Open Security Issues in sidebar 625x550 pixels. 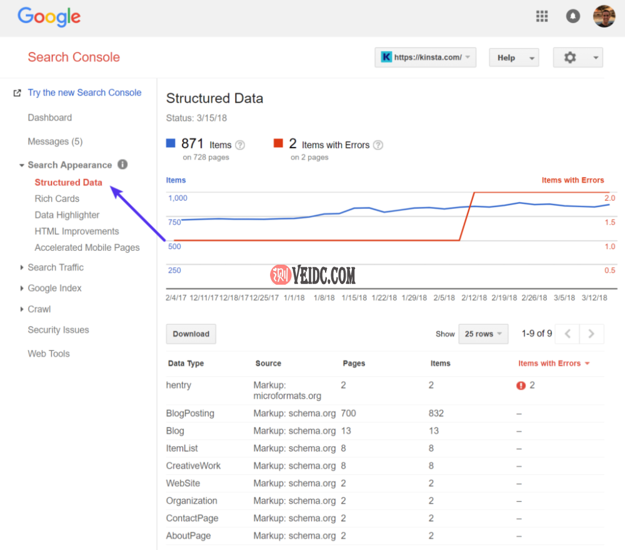pos(58,330)
